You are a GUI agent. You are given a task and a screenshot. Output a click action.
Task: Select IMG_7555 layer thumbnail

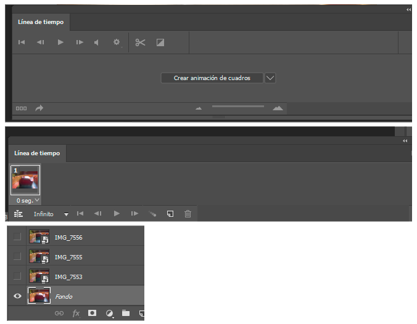tap(39, 256)
